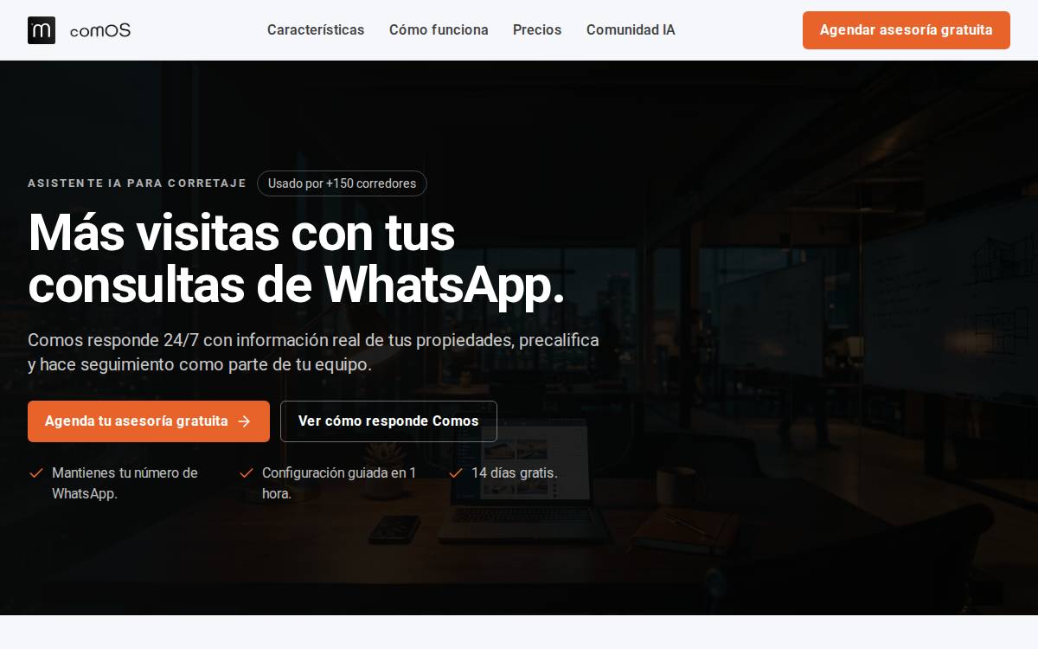Click 'ASISTENTE IA PARA CORRETAJE' label
The image size is (1038, 649).
coord(137,183)
